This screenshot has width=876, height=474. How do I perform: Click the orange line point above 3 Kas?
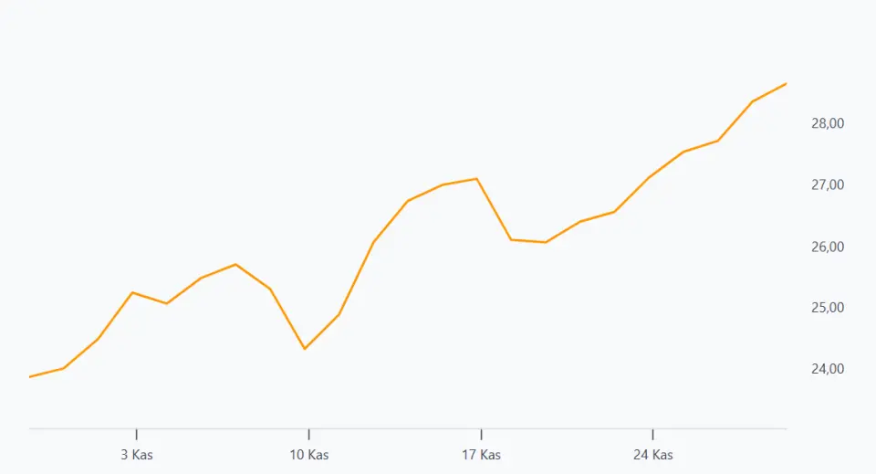tap(133, 292)
